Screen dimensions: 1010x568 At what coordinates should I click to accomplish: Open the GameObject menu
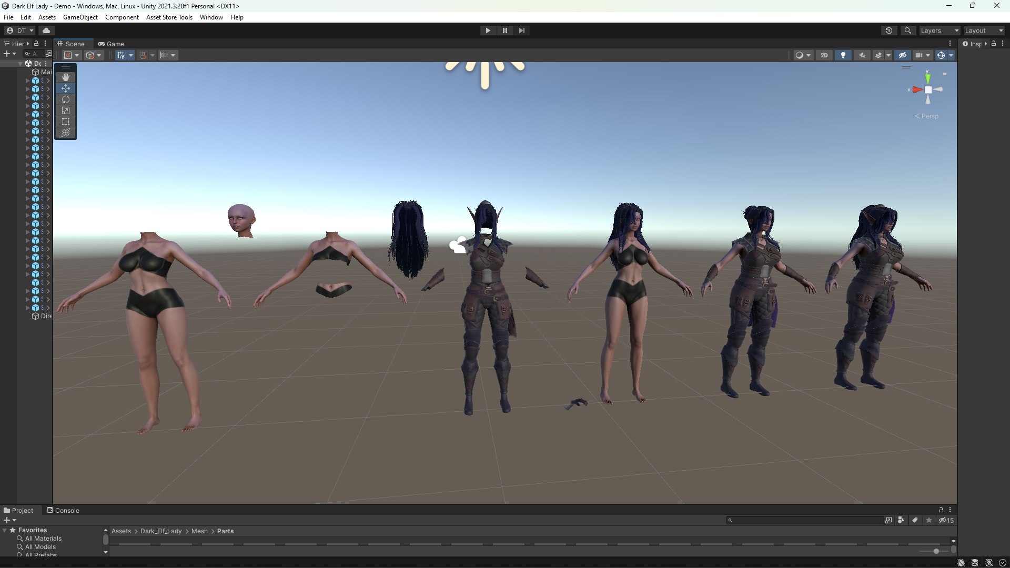click(x=80, y=17)
